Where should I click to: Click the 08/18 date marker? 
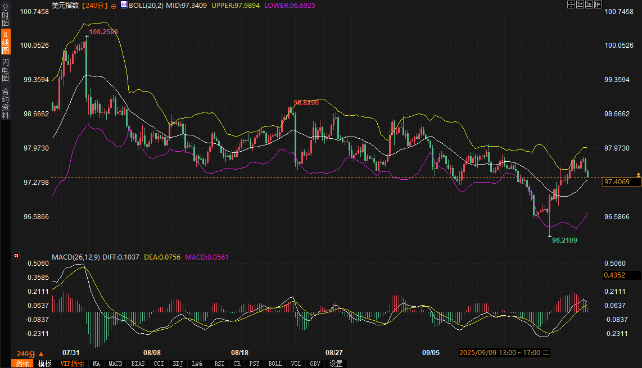coord(239,352)
